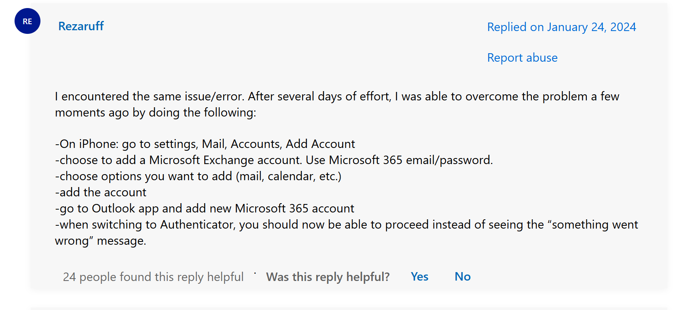The height and width of the screenshot is (310, 698).
Task: Open Rezaruff's profile link
Action: 81,26
